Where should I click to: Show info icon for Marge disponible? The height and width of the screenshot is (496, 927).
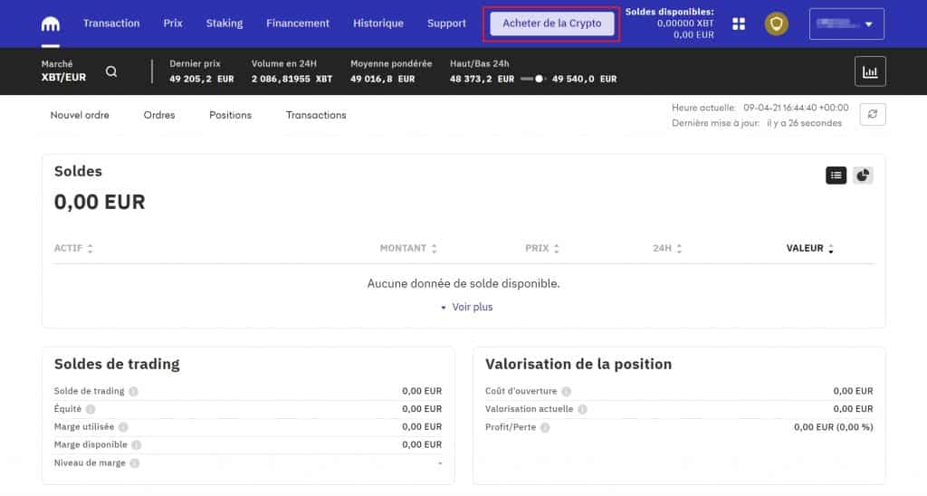(137, 444)
